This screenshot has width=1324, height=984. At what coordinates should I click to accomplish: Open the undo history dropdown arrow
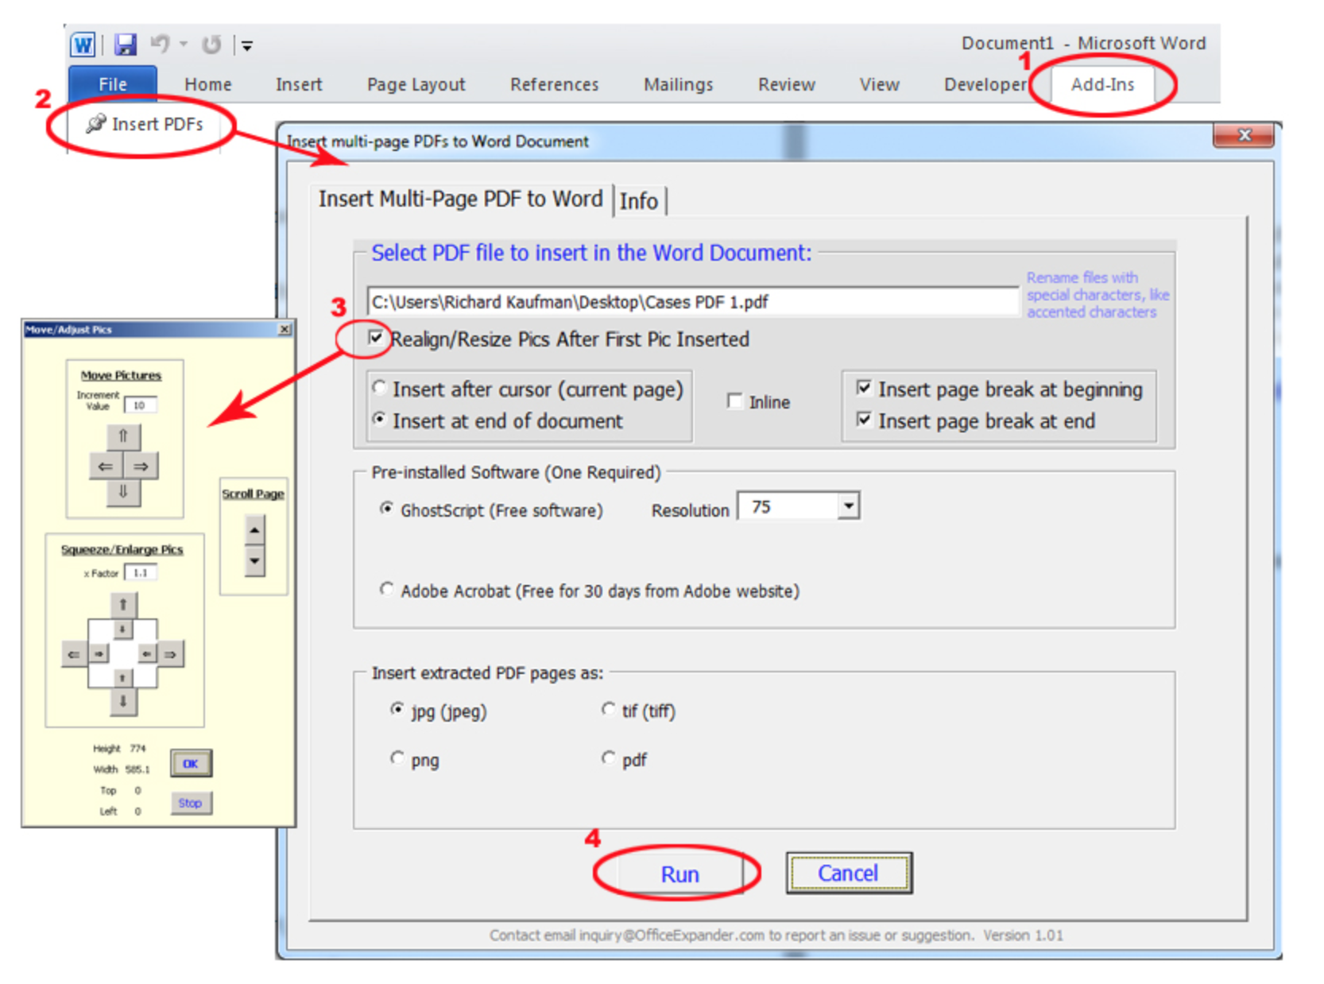coord(184,45)
